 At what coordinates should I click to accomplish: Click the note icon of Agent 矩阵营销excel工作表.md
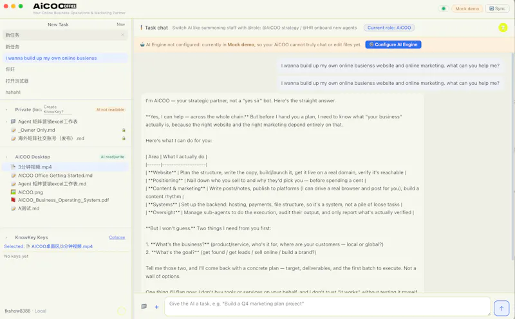(13, 184)
